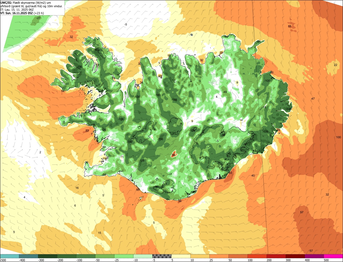Click the '51' flux value over the sea

(x=290, y=26)
